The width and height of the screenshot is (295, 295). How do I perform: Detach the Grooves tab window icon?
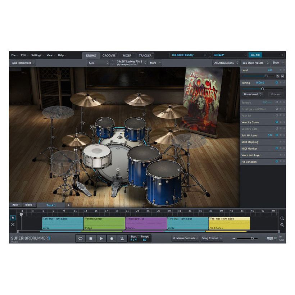click(117, 54)
